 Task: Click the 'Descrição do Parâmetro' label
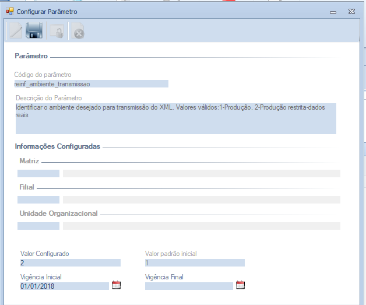point(49,98)
